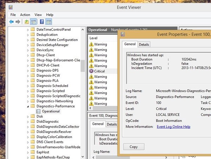
Task: Open the Event Log Online Help link
Action: [173, 127]
